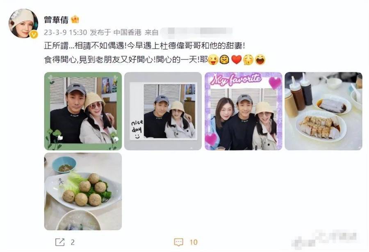This screenshot has width=369, height=252.
Task: Click the repost count 2
Action: coord(73,242)
